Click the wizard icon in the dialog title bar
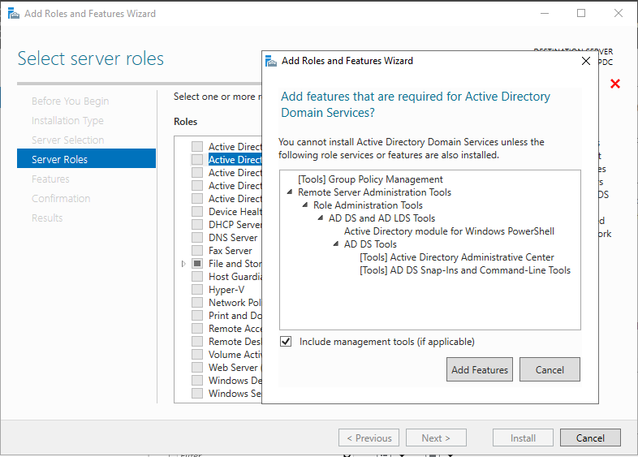 coord(271,61)
